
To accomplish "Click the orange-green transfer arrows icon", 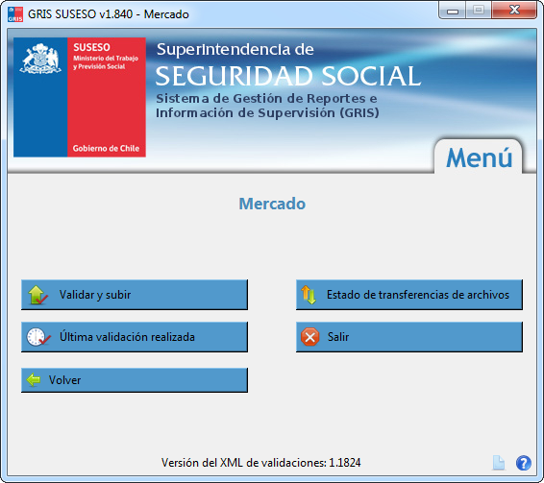I will tap(309, 295).
